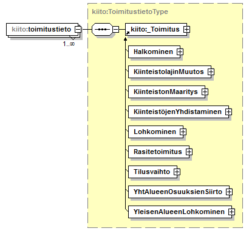Viewport: 249px width, 231px height.
Task: Select the Halkominen element label
Action: click(153, 52)
